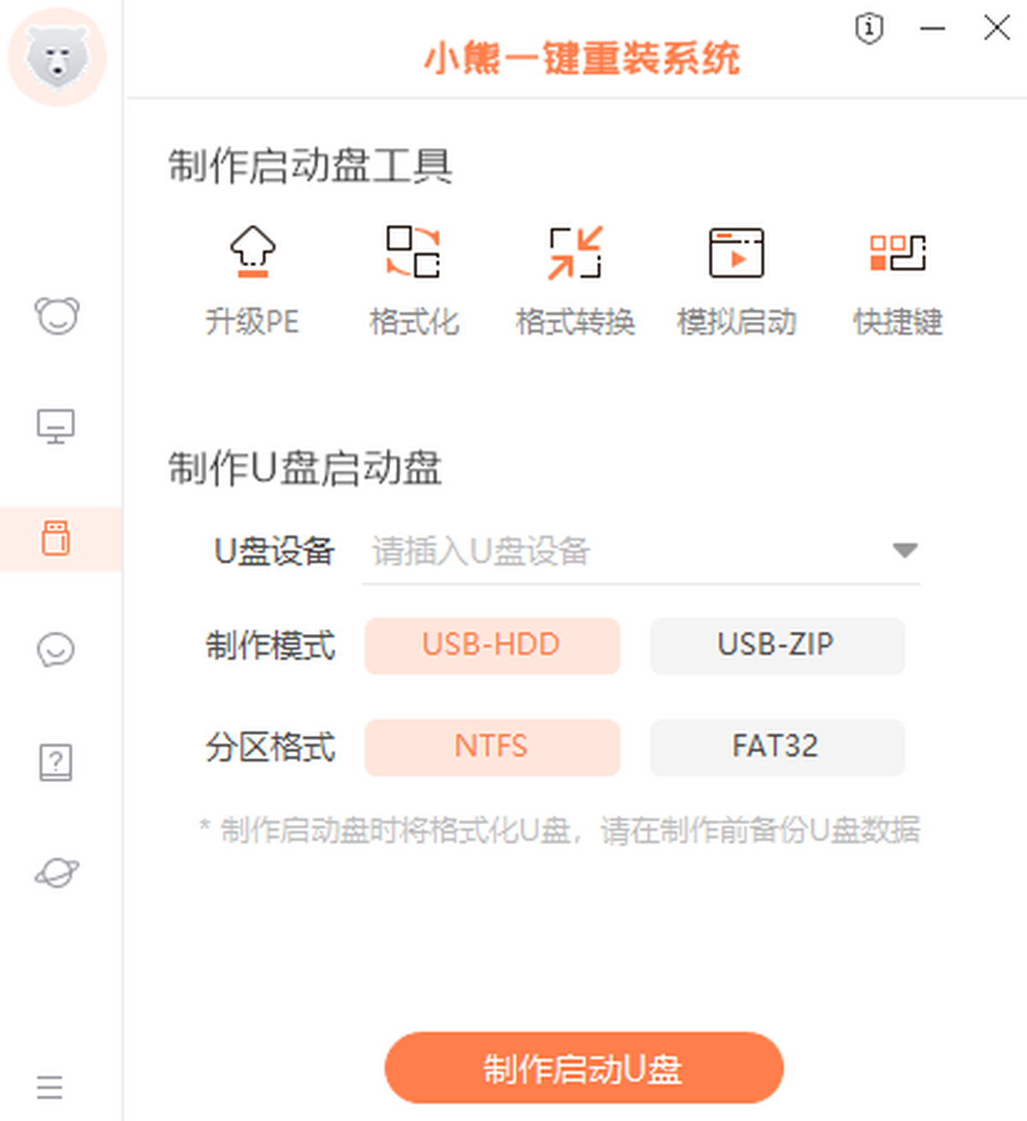Choose USB-ZIP creation mode
This screenshot has width=1027, height=1121.
click(777, 645)
